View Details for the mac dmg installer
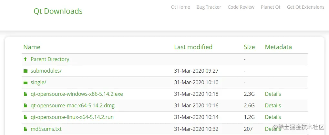329x135 pixels. [x=273, y=106]
